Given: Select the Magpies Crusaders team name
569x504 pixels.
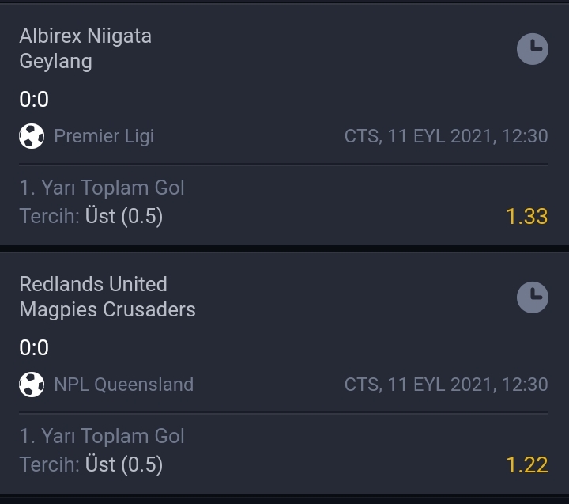Looking at the screenshot, I should coord(107,309).
